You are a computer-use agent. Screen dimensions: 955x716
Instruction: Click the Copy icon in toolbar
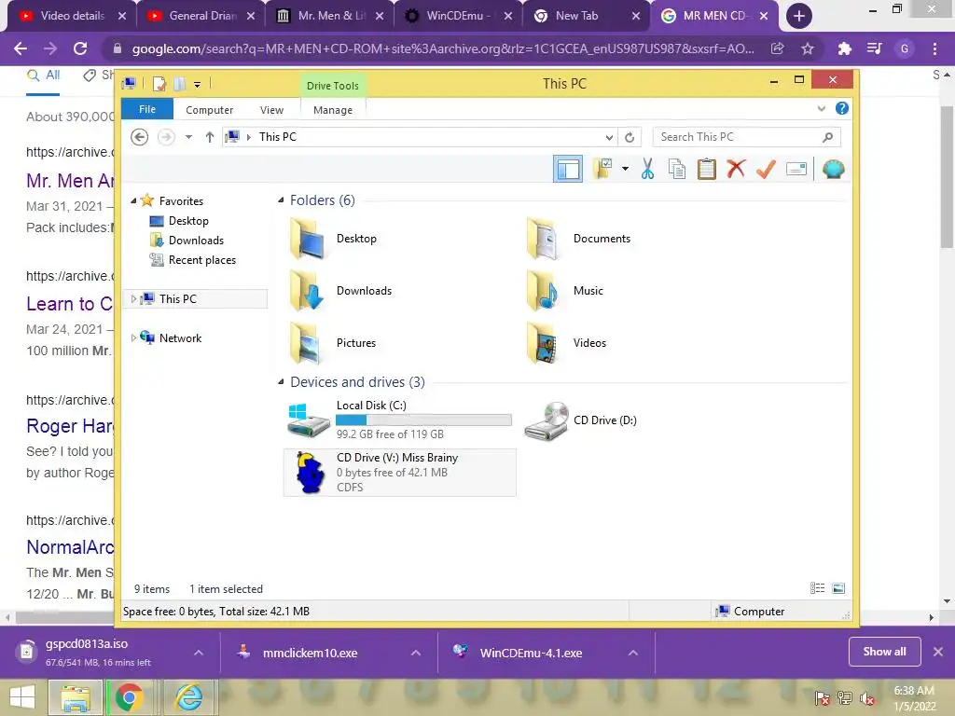point(677,169)
